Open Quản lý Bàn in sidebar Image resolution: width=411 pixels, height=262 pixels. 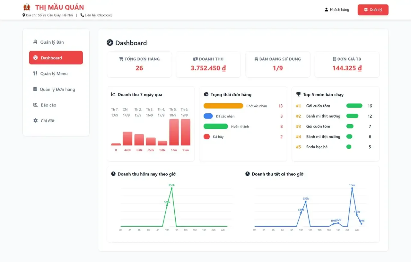pyautogui.click(x=52, y=42)
